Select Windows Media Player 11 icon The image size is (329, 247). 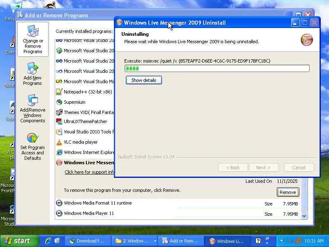(59, 213)
